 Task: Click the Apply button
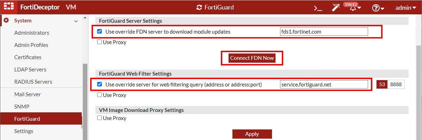[252, 134]
